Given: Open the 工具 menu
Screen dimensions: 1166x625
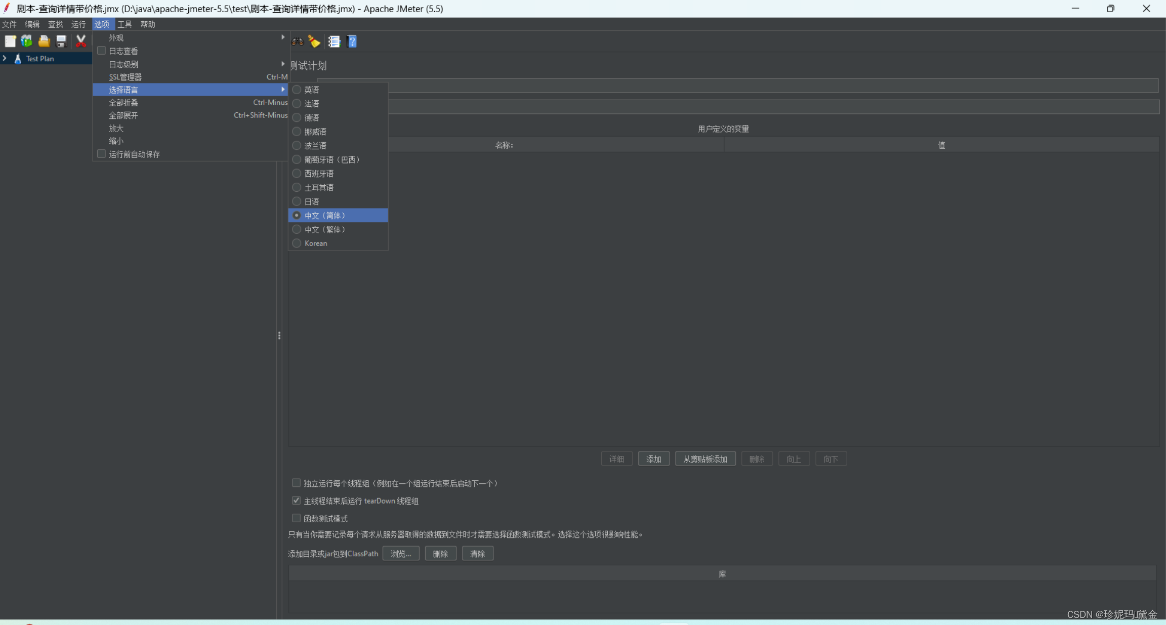Looking at the screenshot, I should click(125, 24).
